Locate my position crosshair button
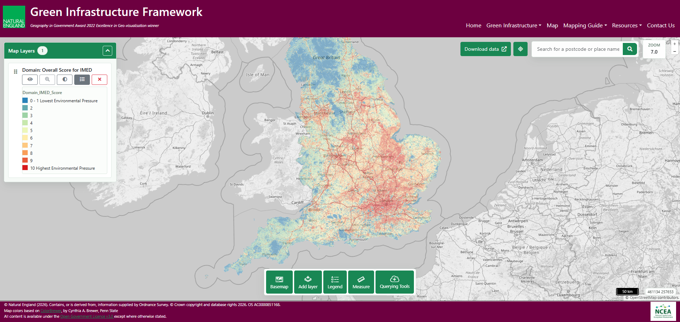The image size is (680, 322). click(x=520, y=49)
